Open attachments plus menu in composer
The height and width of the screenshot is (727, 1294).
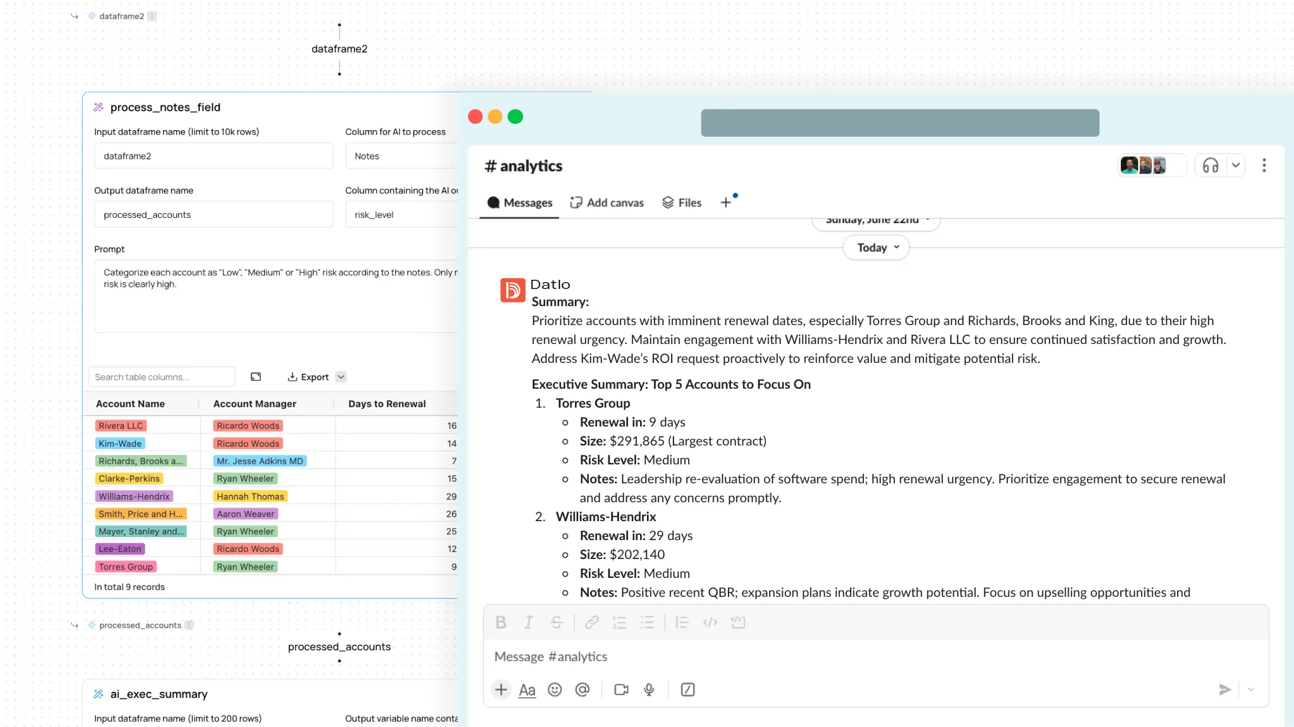click(x=501, y=689)
